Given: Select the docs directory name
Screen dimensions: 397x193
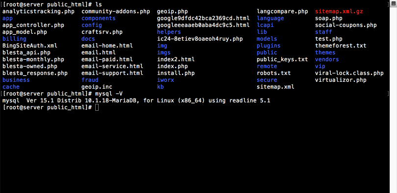Looking at the screenshot, I should pos(88,39).
